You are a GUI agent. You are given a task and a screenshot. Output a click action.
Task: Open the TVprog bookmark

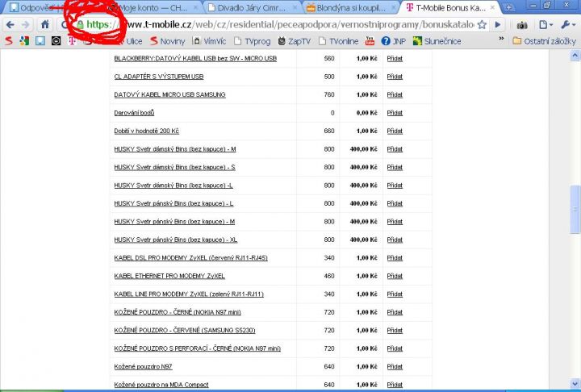click(x=253, y=41)
